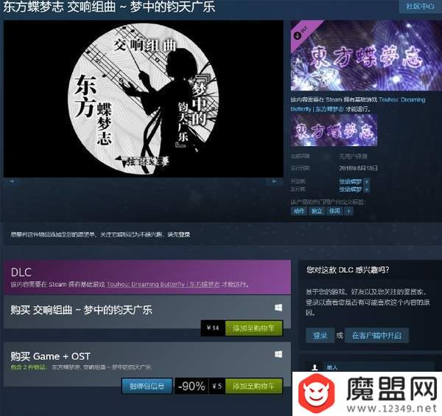Open base game link in purple DLC banner
Viewport: 442px width, 416px height.
click(x=164, y=284)
